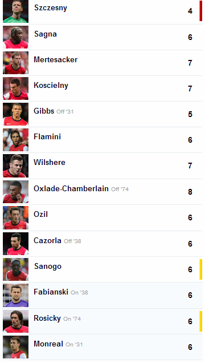Select Monreal 'On 31' substitution label
The height and width of the screenshot is (363, 205).
[x=74, y=345]
